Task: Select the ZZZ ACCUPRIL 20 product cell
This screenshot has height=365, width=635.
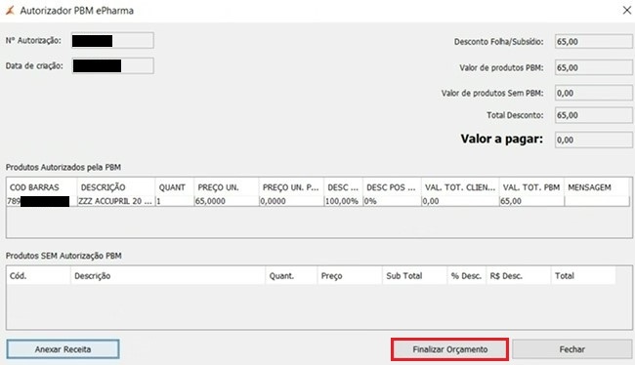Action: coord(116,201)
